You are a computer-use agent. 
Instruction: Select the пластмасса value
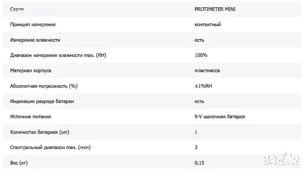pyautogui.click(x=207, y=71)
